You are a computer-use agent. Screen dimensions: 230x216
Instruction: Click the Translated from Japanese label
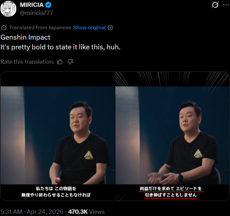point(40,28)
